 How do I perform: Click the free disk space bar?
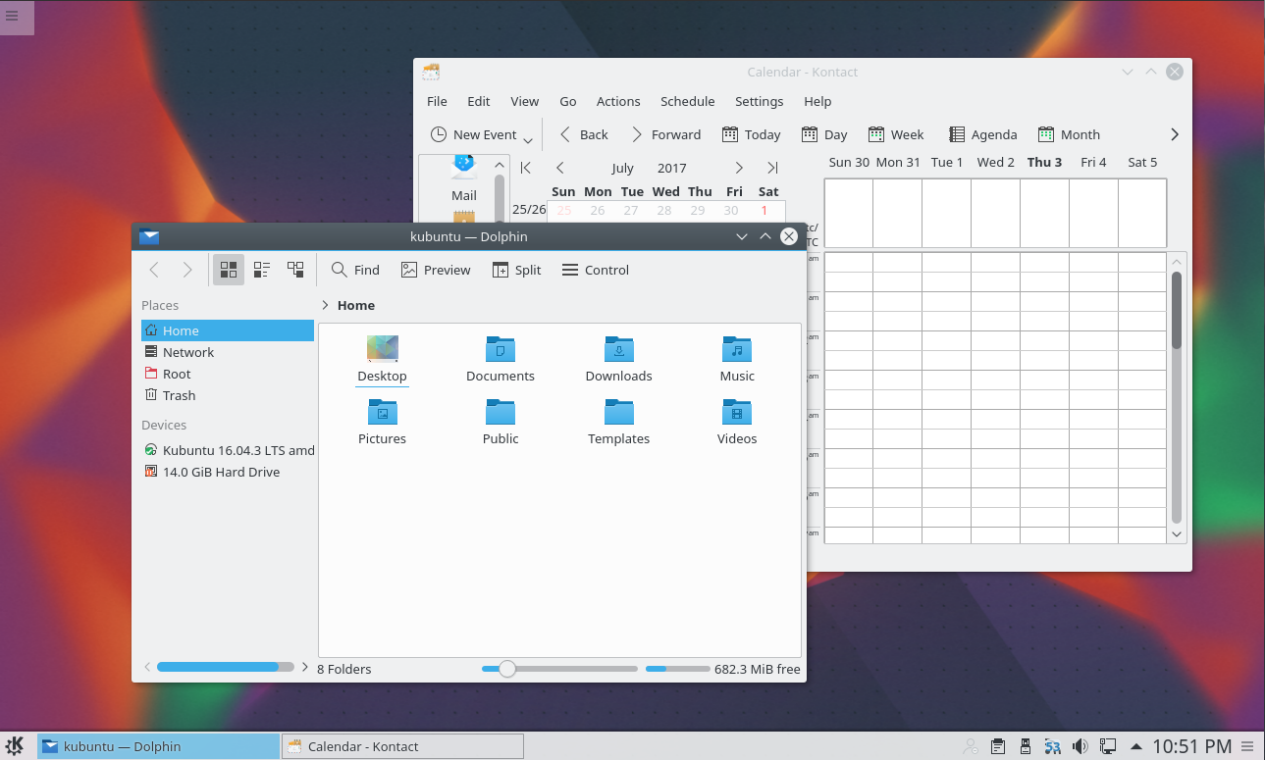coord(678,669)
